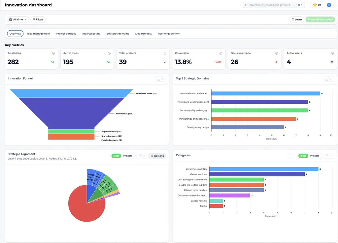Click the Approved ideas green funnel segment
Screen dimensions: 338x243
click(x=71, y=131)
